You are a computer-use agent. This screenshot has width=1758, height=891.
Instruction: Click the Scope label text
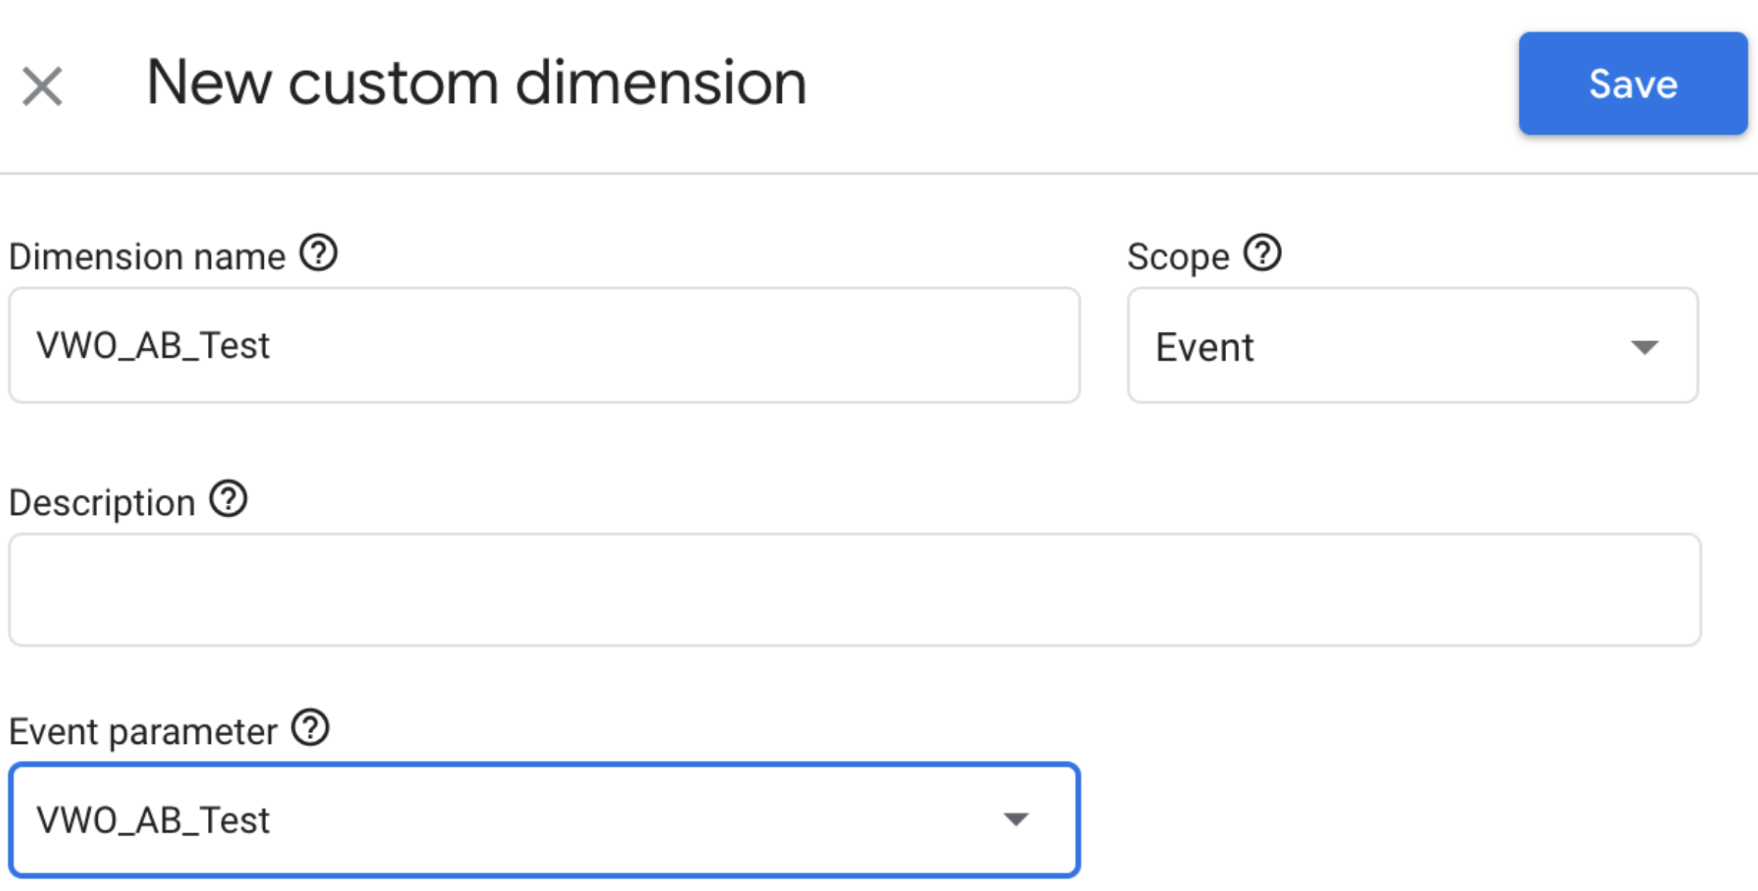click(x=1178, y=257)
